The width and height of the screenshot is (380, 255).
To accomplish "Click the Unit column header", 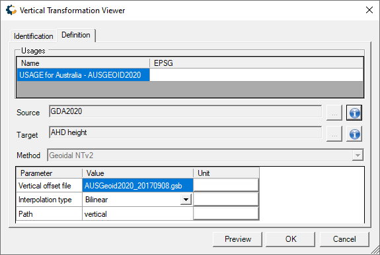I will tap(226, 173).
